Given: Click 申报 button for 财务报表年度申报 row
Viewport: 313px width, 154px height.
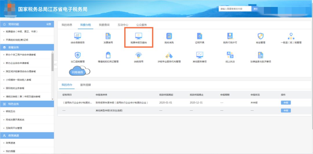Looking at the screenshot, I should tap(285, 103).
